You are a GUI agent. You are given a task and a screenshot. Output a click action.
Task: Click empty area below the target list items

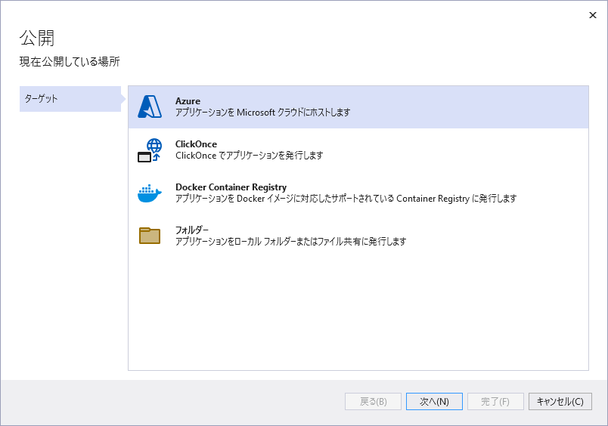click(x=358, y=317)
